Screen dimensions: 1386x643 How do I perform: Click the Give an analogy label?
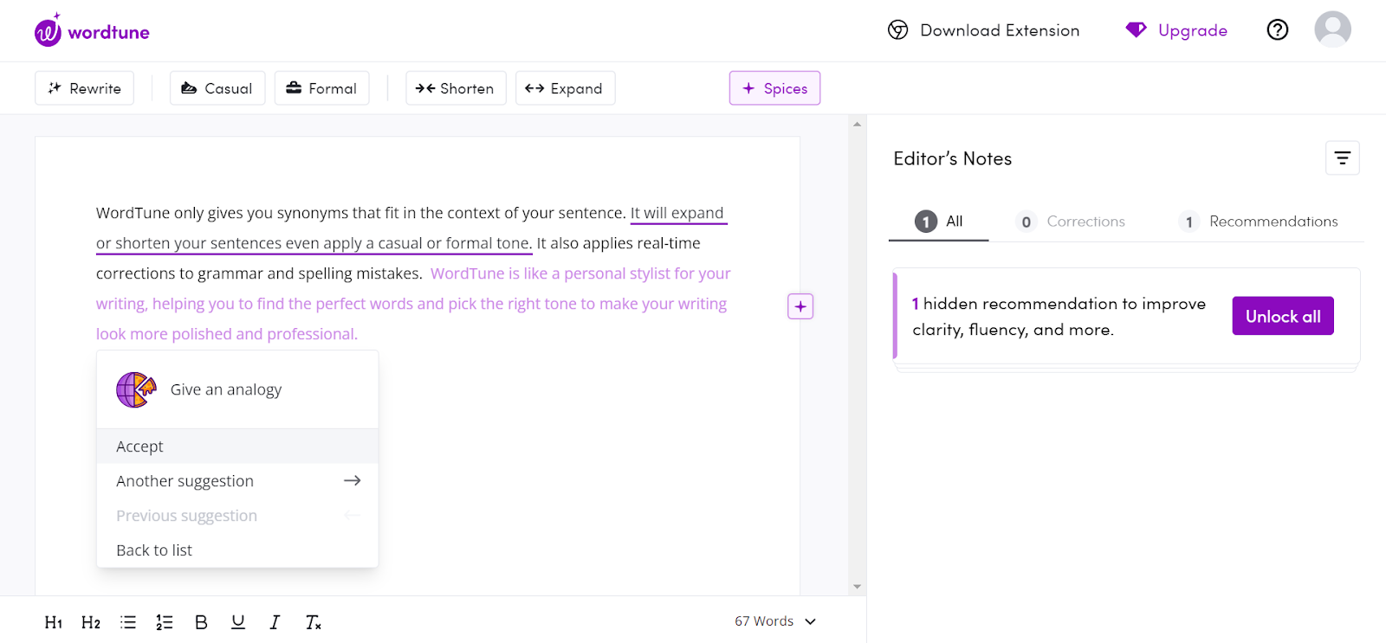click(226, 389)
